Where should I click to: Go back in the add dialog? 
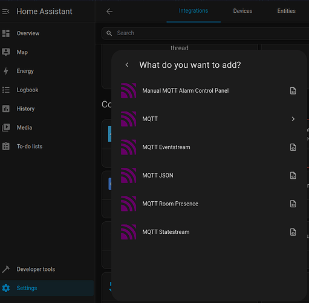[127, 65]
